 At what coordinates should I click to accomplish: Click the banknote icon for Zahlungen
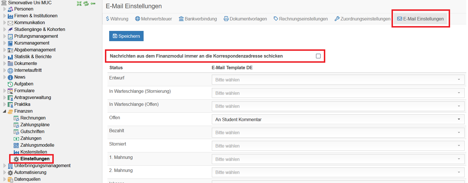[x=16, y=138]
